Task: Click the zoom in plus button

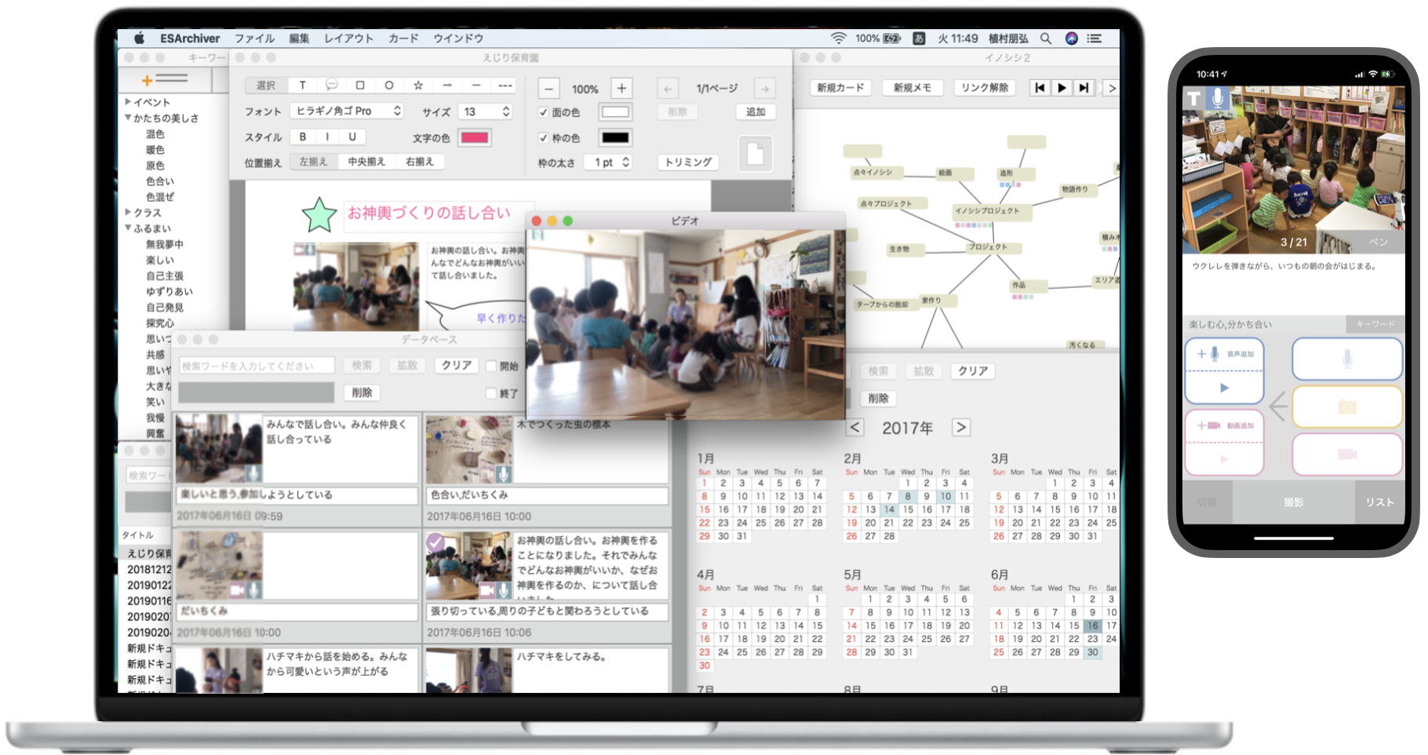Action: (x=621, y=89)
